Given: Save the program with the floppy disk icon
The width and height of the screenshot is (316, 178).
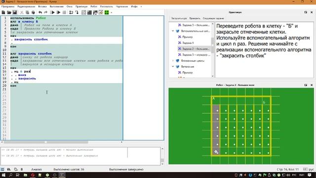Looking at the screenshot, I should coord(15,12).
